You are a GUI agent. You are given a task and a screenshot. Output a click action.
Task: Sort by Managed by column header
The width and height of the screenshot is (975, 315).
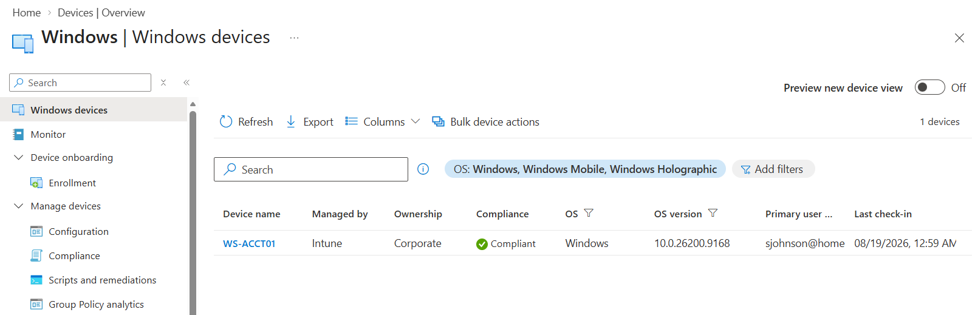tap(340, 214)
